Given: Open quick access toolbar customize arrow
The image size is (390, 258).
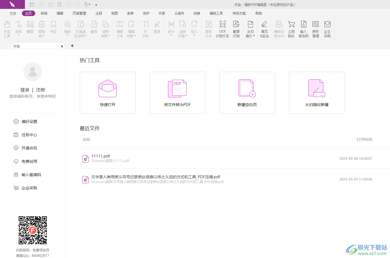Looking at the screenshot, I should 96,5.
